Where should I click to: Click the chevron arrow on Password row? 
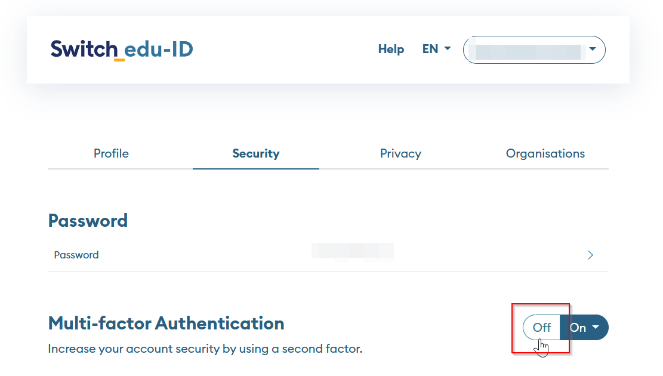click(x=590, y=255)
